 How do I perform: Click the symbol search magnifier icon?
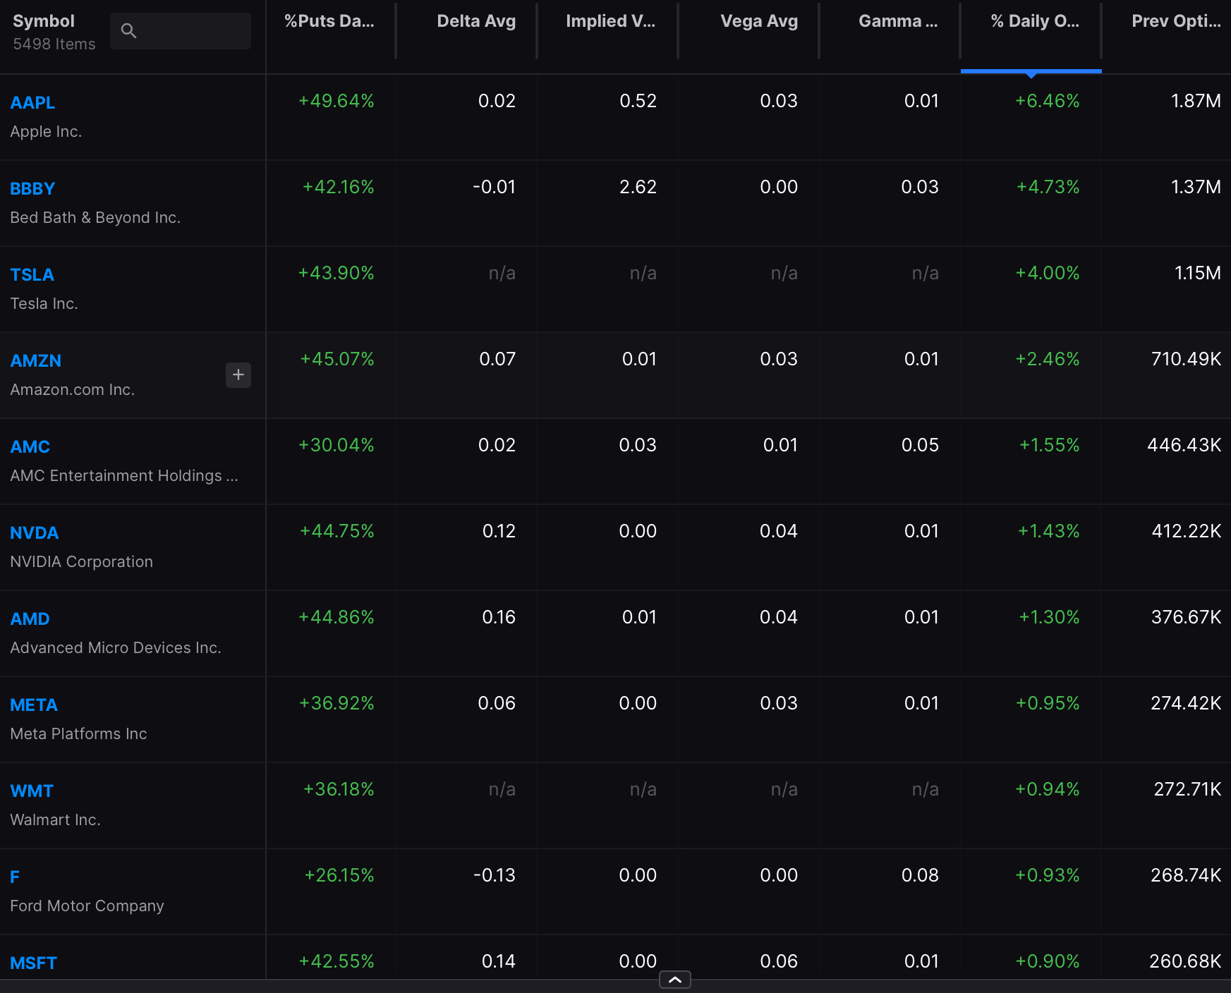[128, 30]
